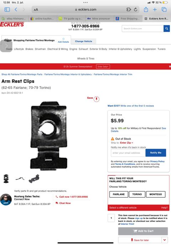Choose the TORINO vehicle button

click(x=137, y=194)
